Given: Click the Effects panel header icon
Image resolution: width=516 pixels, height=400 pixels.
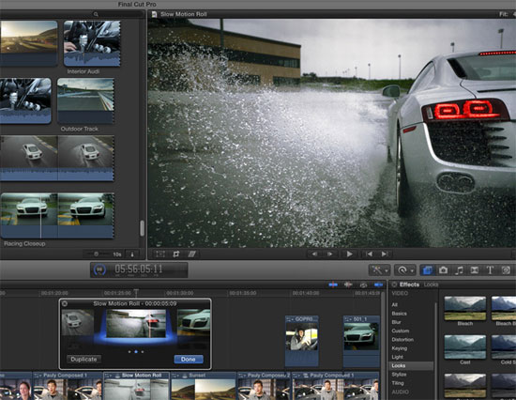Looking at the screenshot, I should click(x=394, y=285).
